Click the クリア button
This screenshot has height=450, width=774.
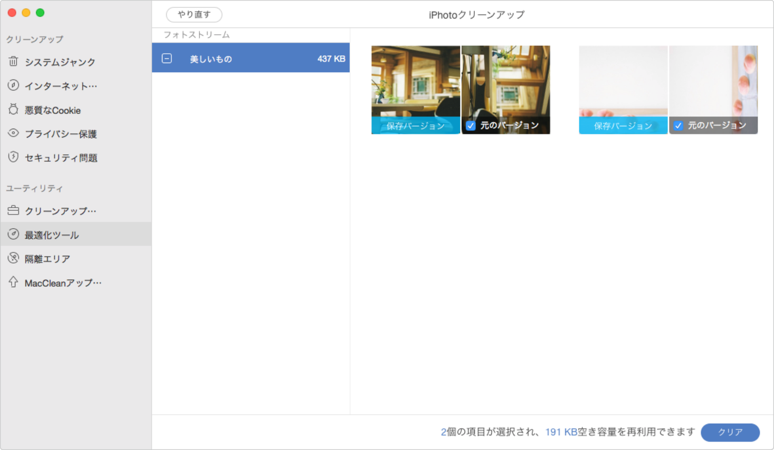pyautogui.click(x=730, y=432)
